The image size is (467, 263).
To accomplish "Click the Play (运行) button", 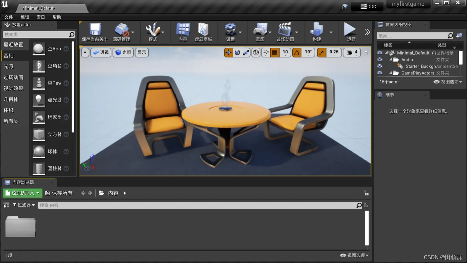I will [350, 30].
